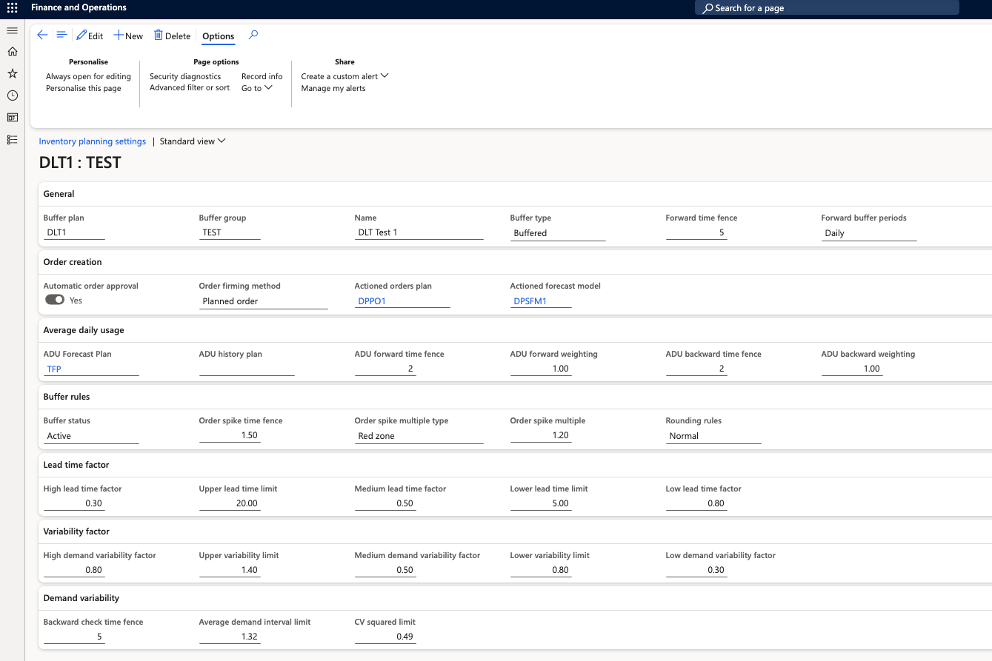
Task: Expand the Standard view dropdown
Action: click(x=193, y=141)
